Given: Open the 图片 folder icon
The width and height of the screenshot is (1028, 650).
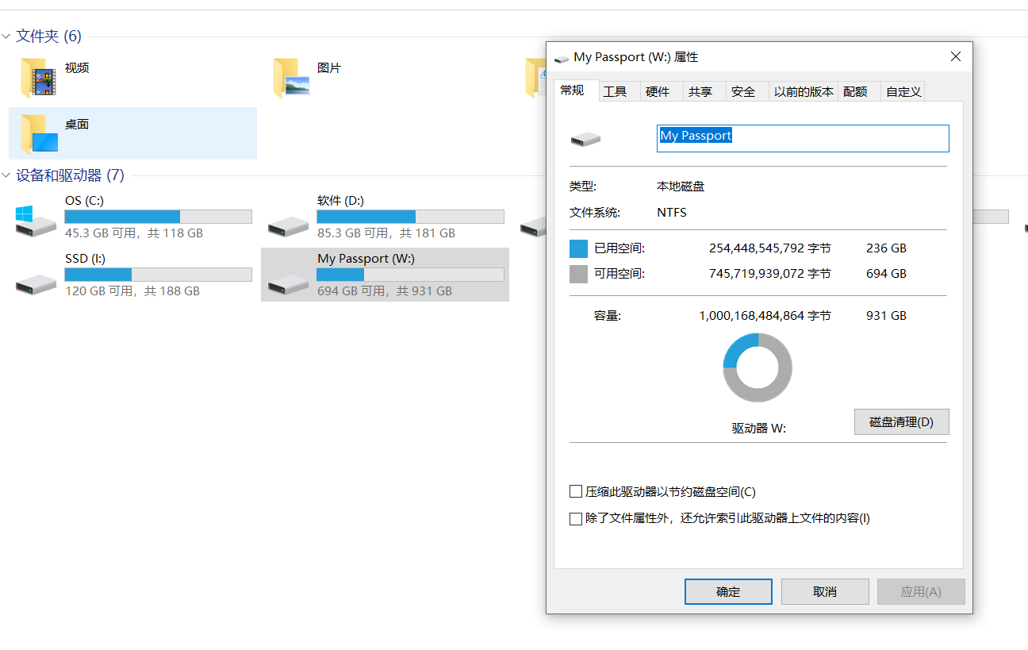Looking at the screenshot, I should tap(291, 78).
